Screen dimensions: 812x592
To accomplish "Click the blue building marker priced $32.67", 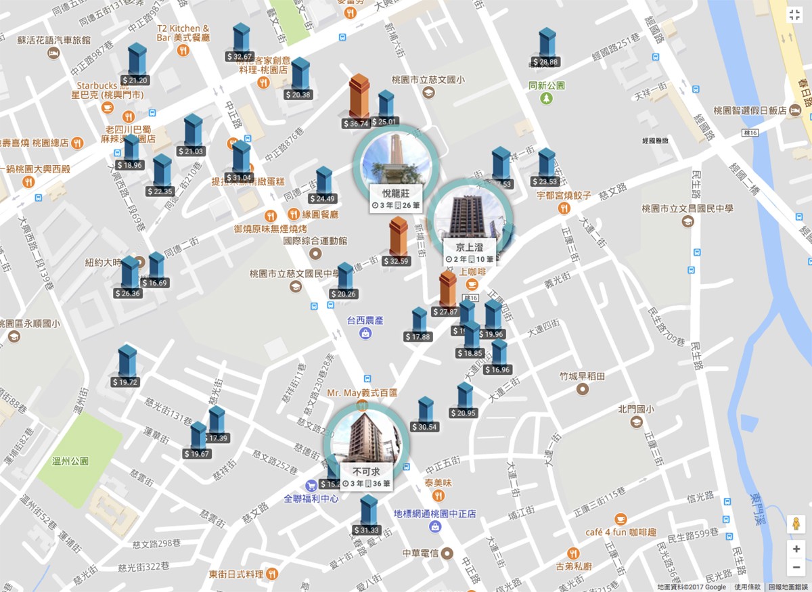I will coord(240,43).
